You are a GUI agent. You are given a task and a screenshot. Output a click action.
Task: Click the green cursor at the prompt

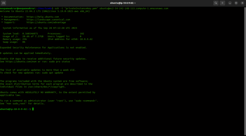(33, 109)
